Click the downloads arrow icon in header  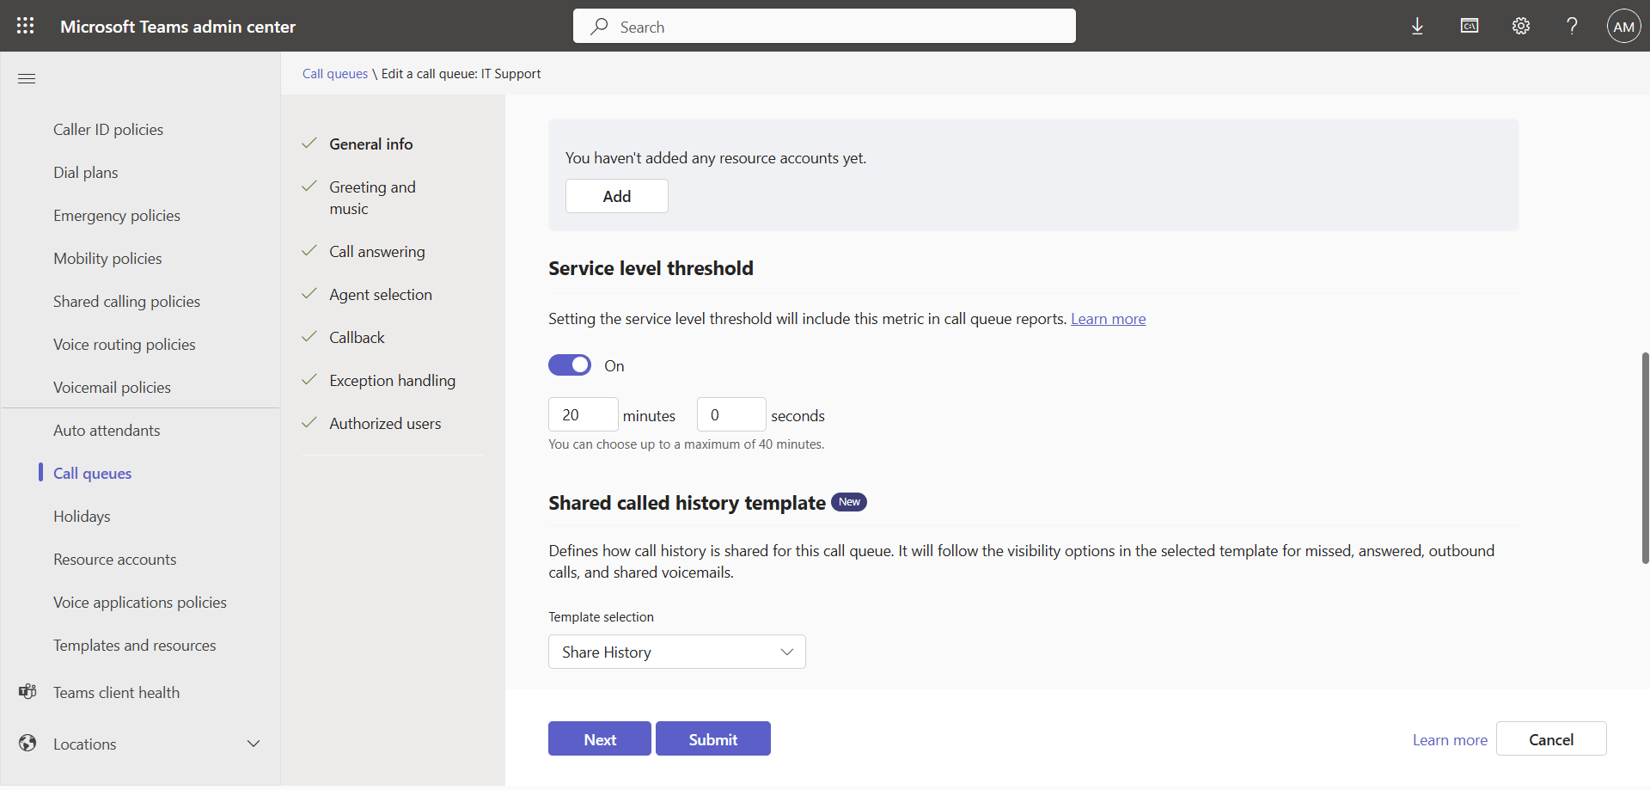tap(1417, 26)
